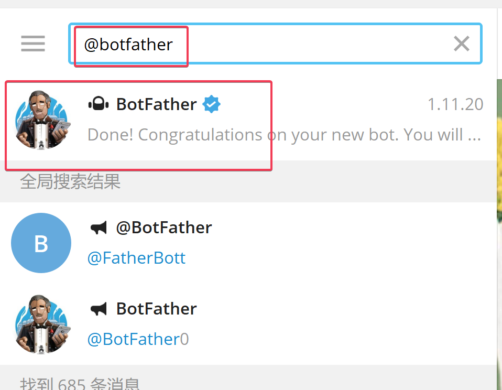The width and height of the screenshot is (502, 390).
Task: Click the @botfather search input field
Action: click(275, 44)
